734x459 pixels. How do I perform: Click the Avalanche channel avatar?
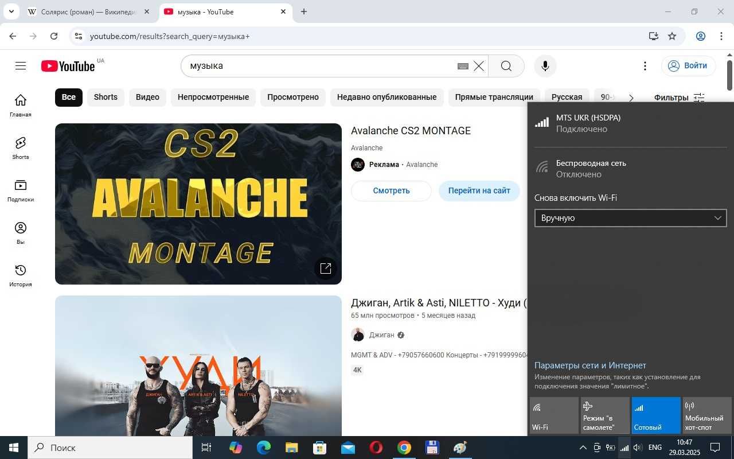tap(358, 165)
